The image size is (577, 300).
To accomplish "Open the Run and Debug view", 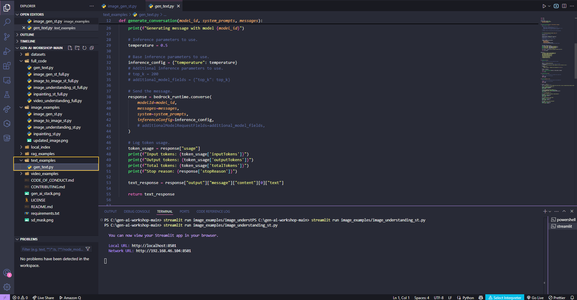I will tap(7, 51).
